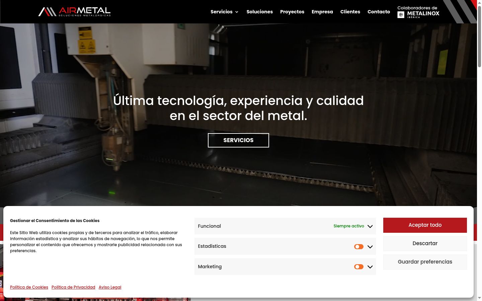Click the page vertical scrollbar thumb
Image resolution: width=482 pixels, height=301 pixels.
pos(479,36)
